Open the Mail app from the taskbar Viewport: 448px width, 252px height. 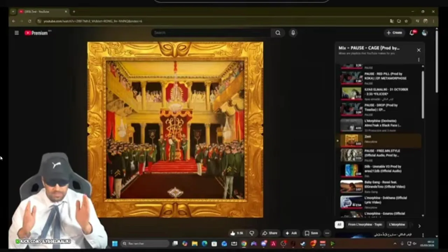point(224,244)
